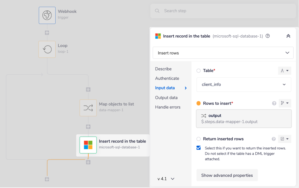Click the Microsoft SQL database node icon
Viewport: 299px width, 188px height.
point(88,146)
